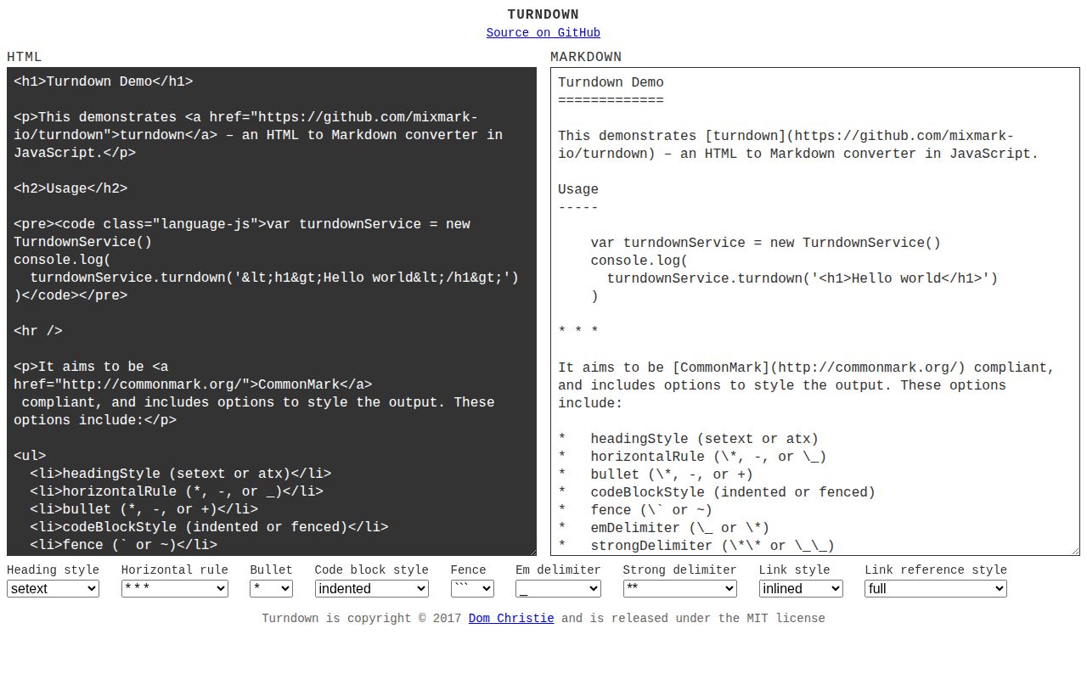1087x679 pixels.
Task: Click the '* * *' line in Markdown
Action: pyautogui.click(x=578, y=331)
